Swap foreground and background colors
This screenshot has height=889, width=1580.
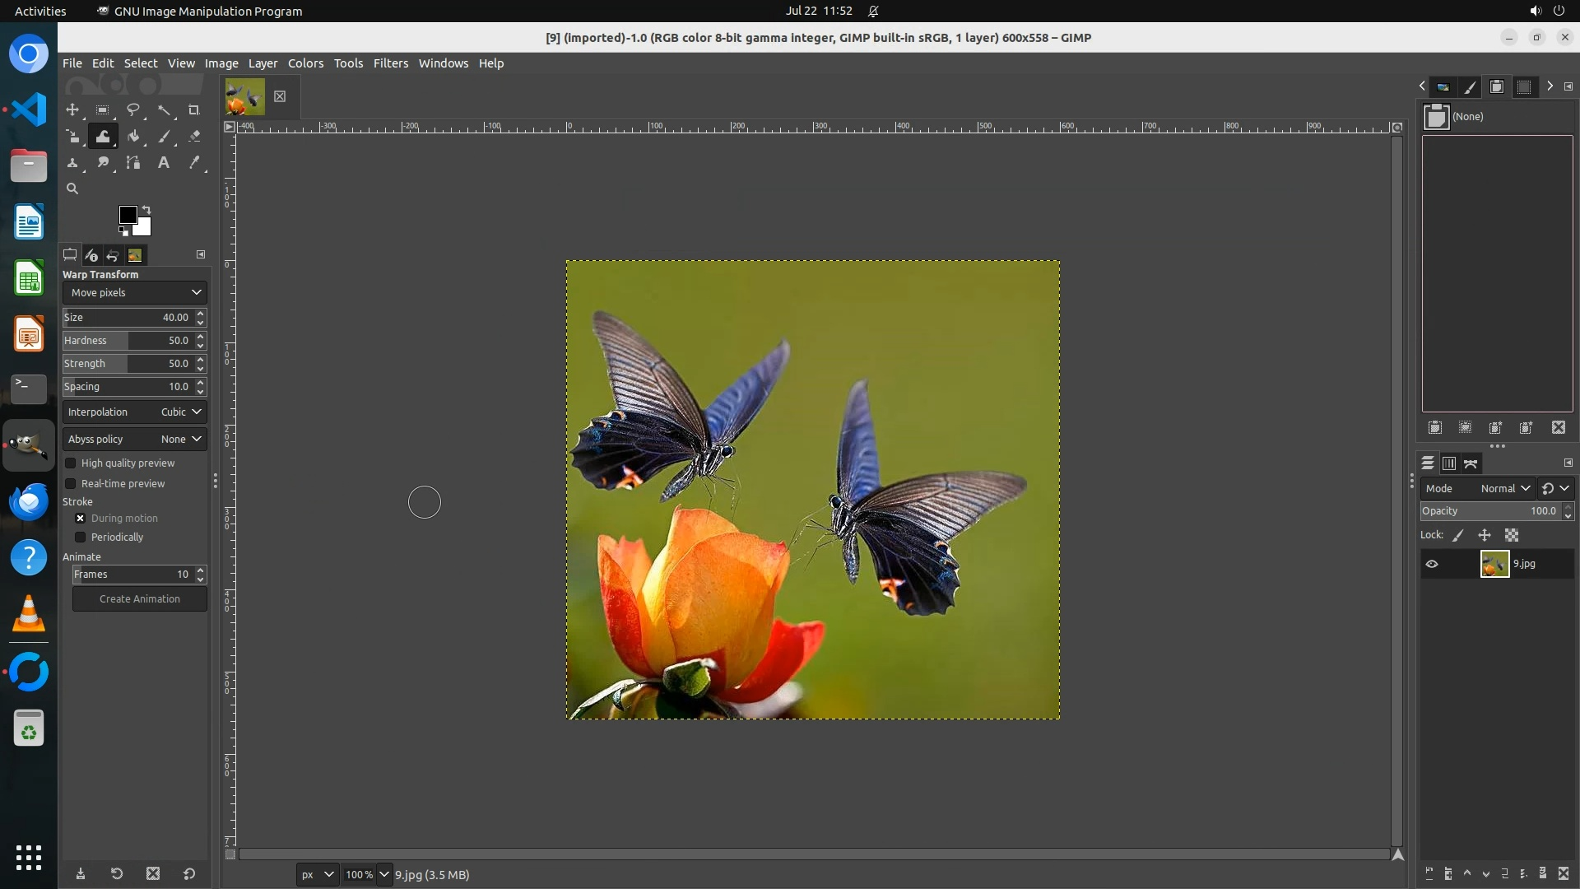146,209
